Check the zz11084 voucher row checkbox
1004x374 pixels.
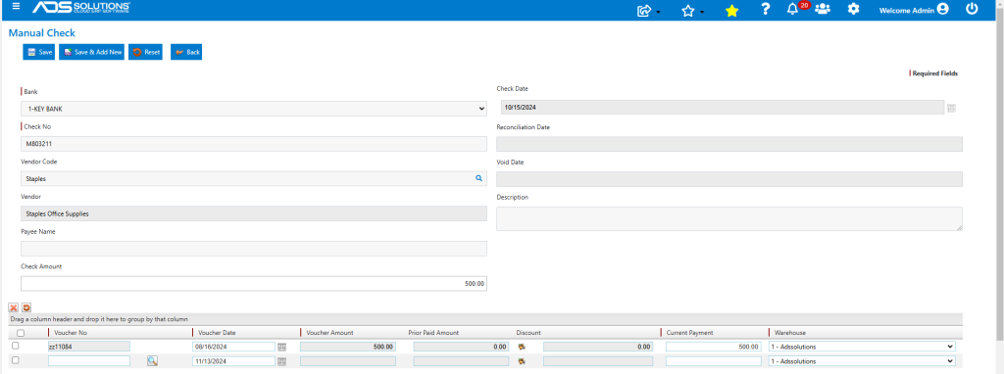(x=16, y=346)
